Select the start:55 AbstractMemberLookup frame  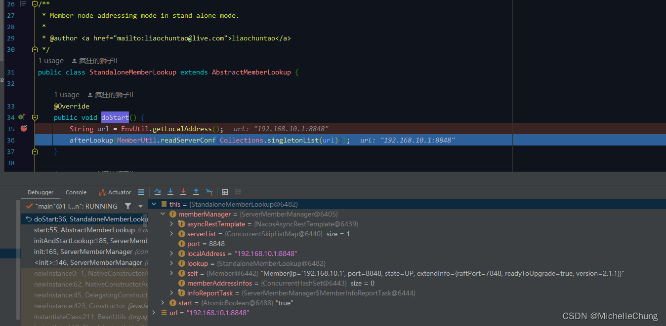point(84,230)
